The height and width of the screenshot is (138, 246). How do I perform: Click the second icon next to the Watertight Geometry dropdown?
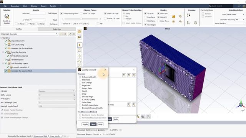point(65,34)
